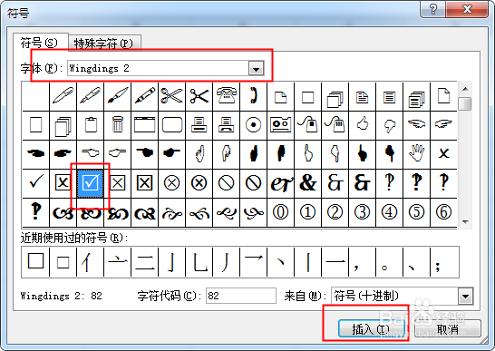Select the circled number 0 symbol
Viewport: 495px width, 351px height.
pyautogui.click(x=281, y=212)
